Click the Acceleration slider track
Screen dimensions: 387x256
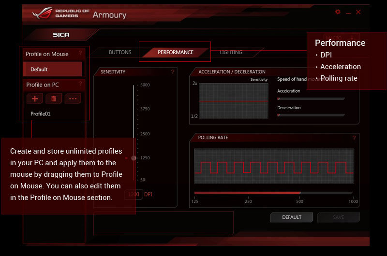pos(311,99)
